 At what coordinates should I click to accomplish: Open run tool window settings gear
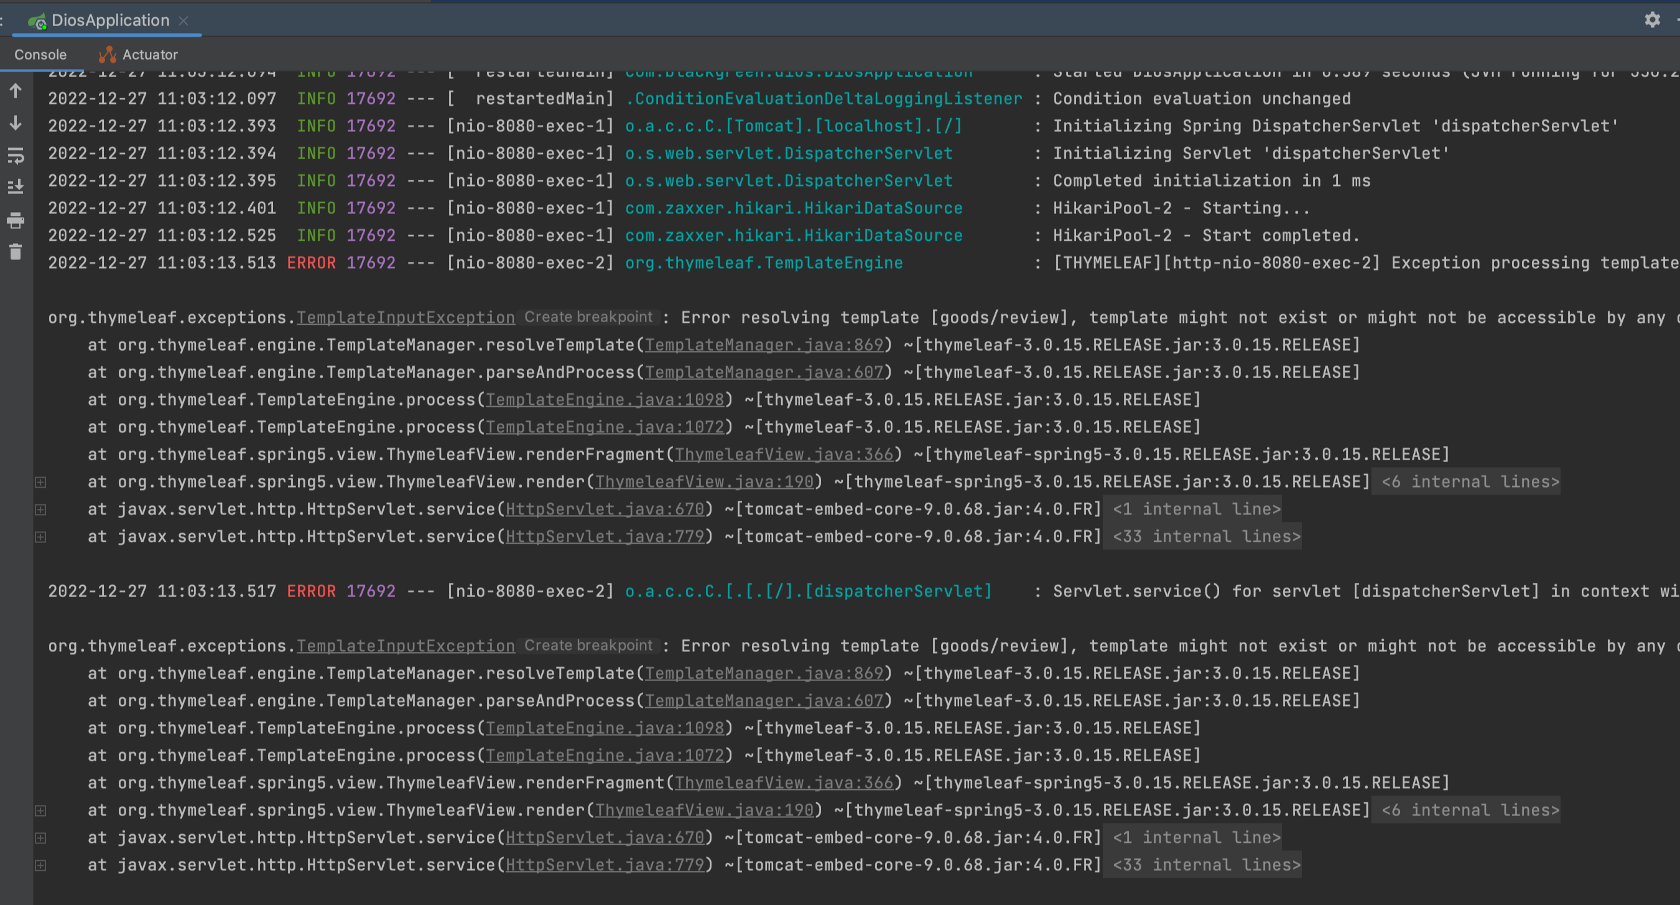click(x=1652, y=19)
